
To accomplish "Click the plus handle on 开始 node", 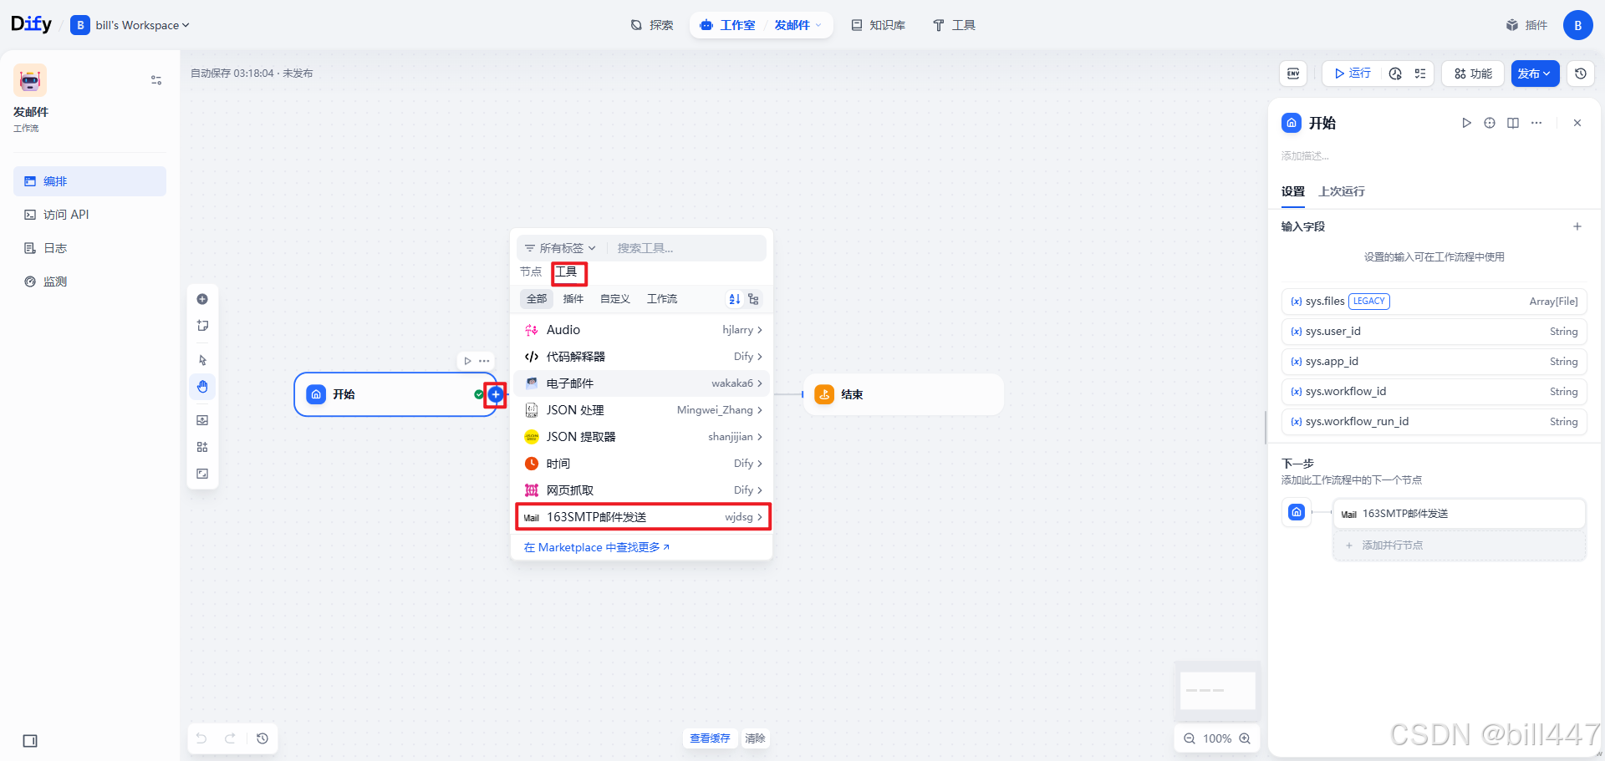I will pyautogui.click(x=496, y=394).
